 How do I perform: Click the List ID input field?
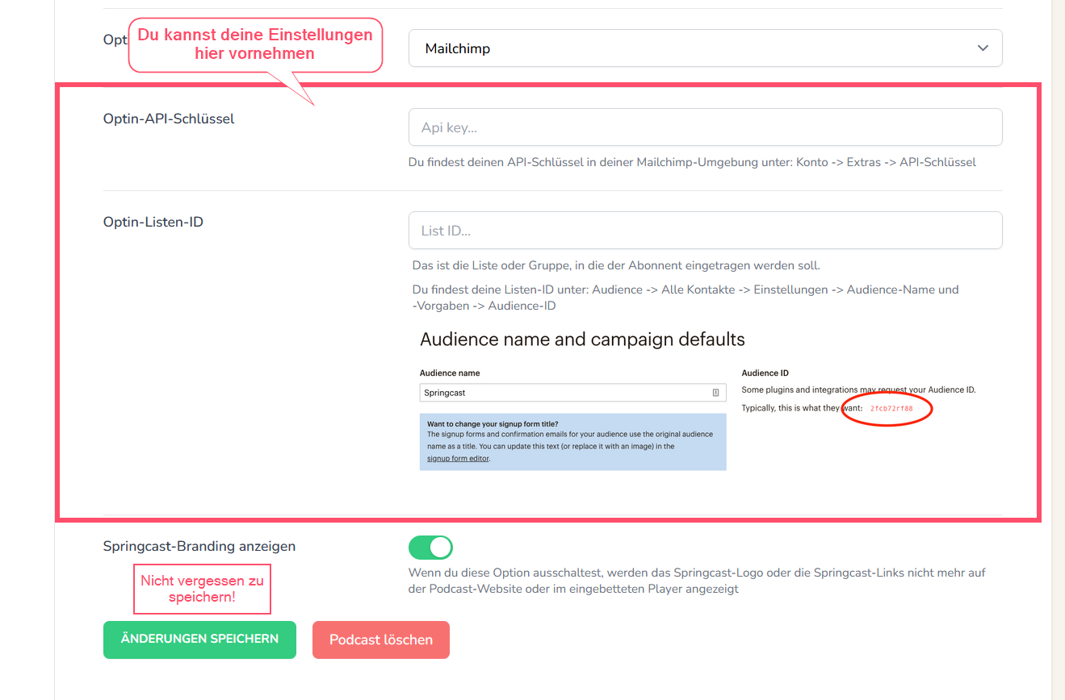coord(705,231)
